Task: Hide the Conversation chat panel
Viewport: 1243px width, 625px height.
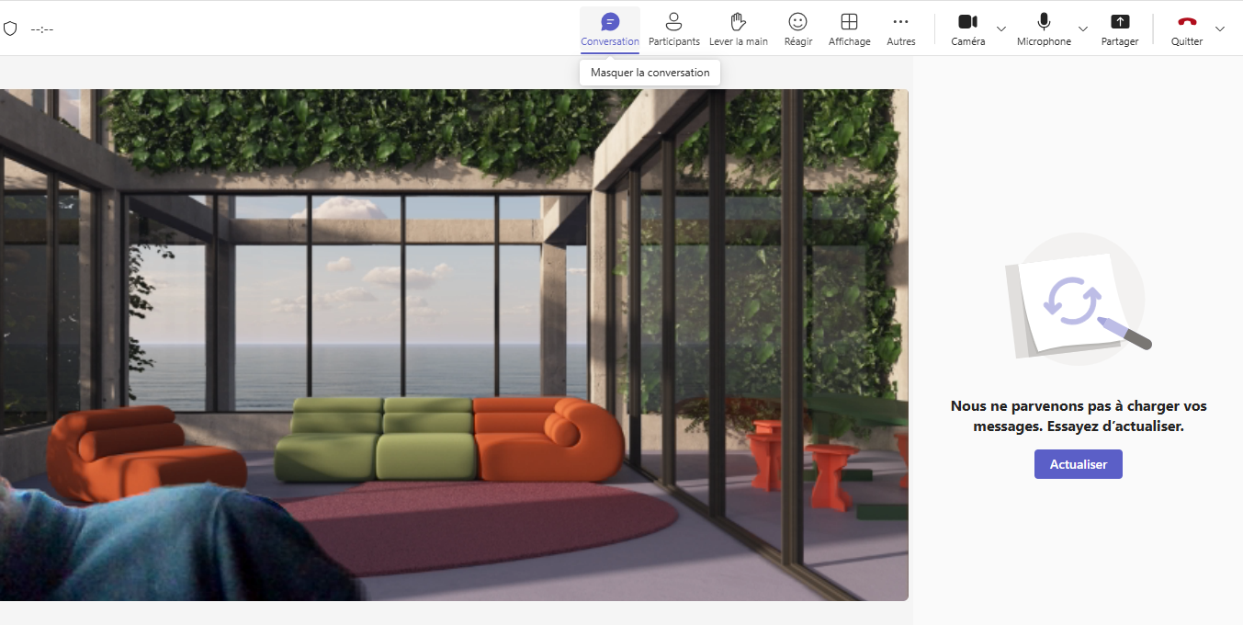Action: (610, 29)
